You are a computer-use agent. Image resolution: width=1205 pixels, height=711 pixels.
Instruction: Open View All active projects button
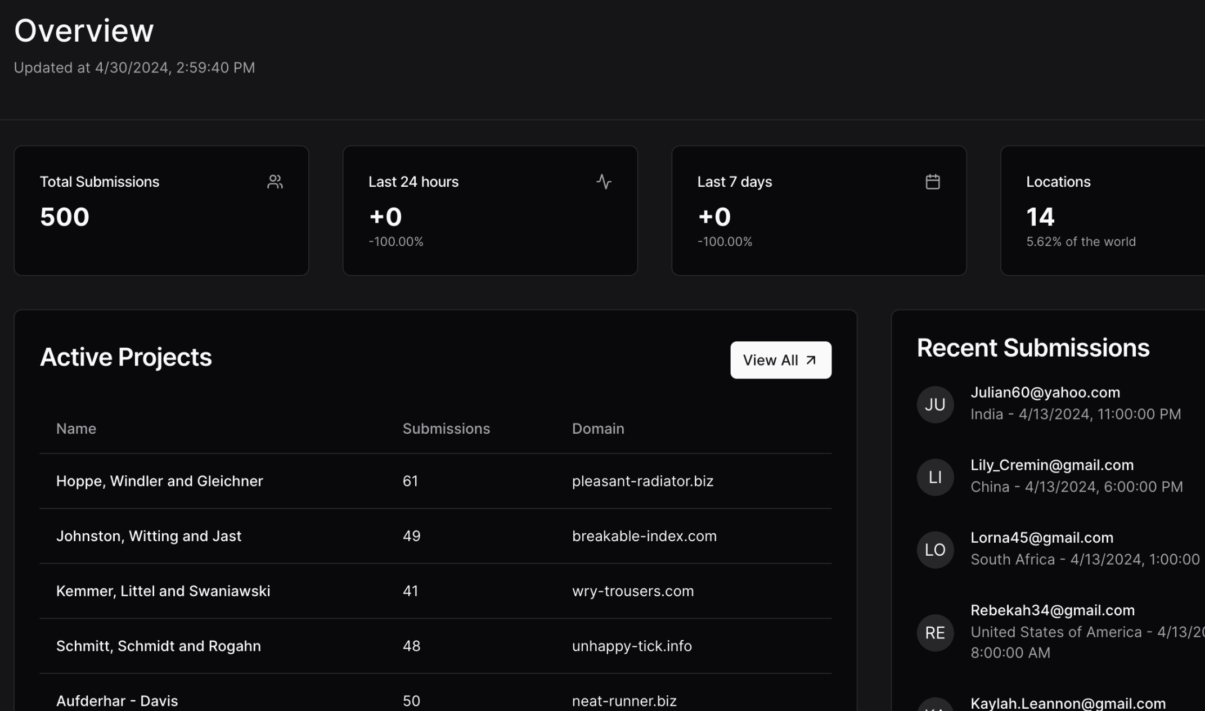coord(780,360)
